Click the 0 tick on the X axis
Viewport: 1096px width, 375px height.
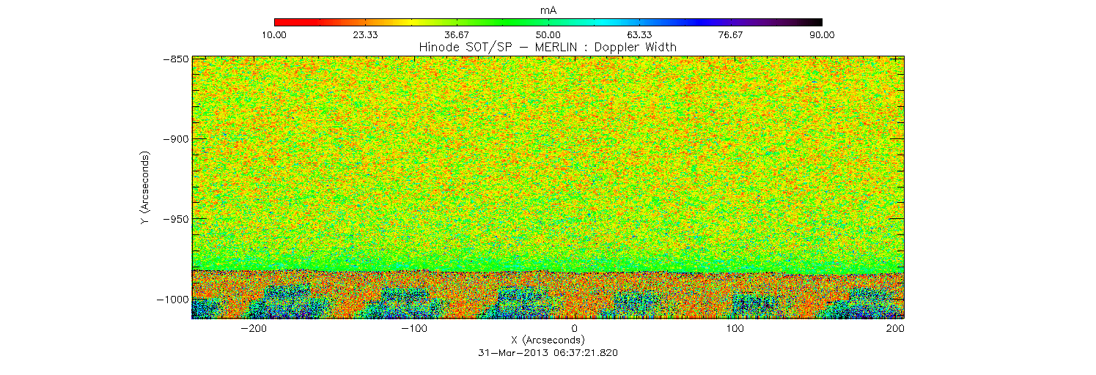pyautogui.click(x=575, y=328)
